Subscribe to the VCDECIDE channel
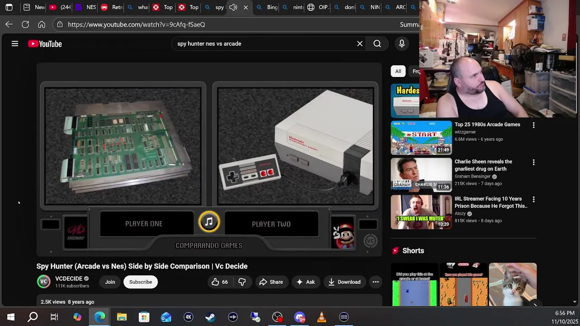The height and width of the screenshot is (326, 580). [x=140, y=282]
